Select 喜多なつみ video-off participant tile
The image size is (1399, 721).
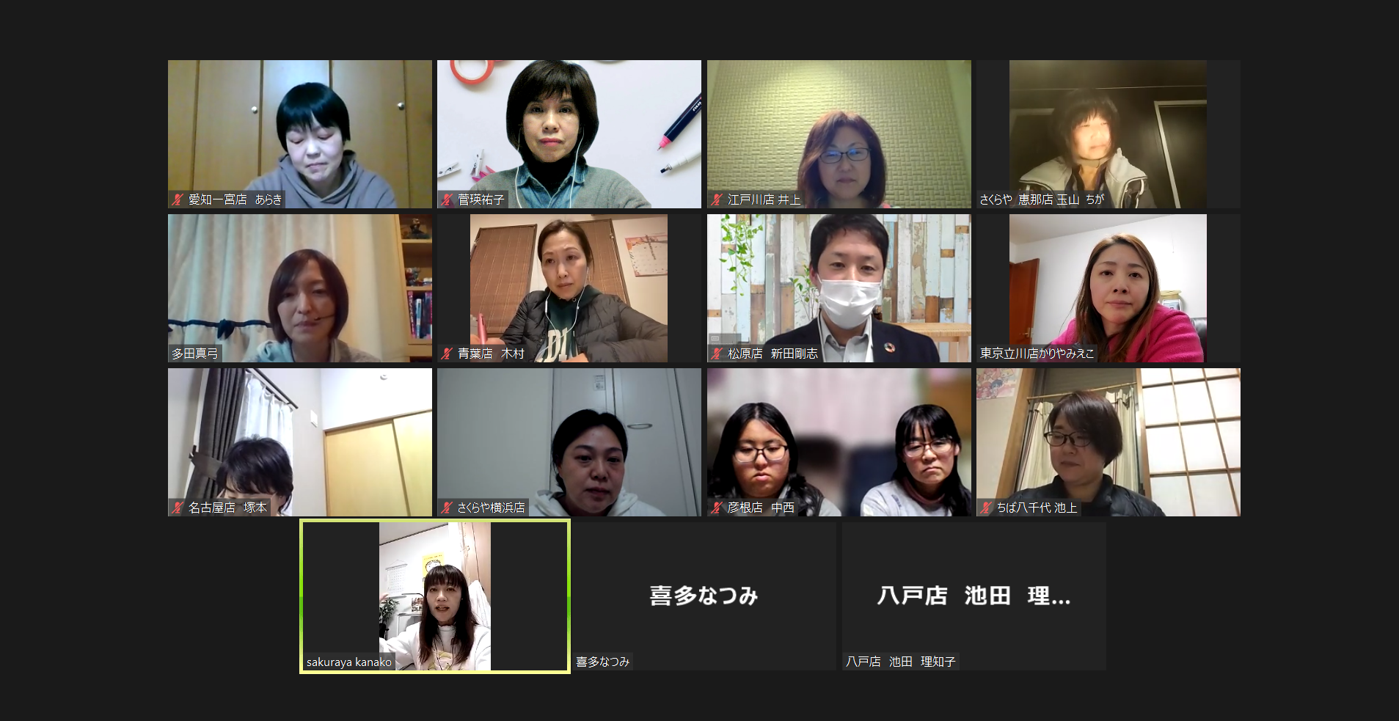(x=704, y=596)
